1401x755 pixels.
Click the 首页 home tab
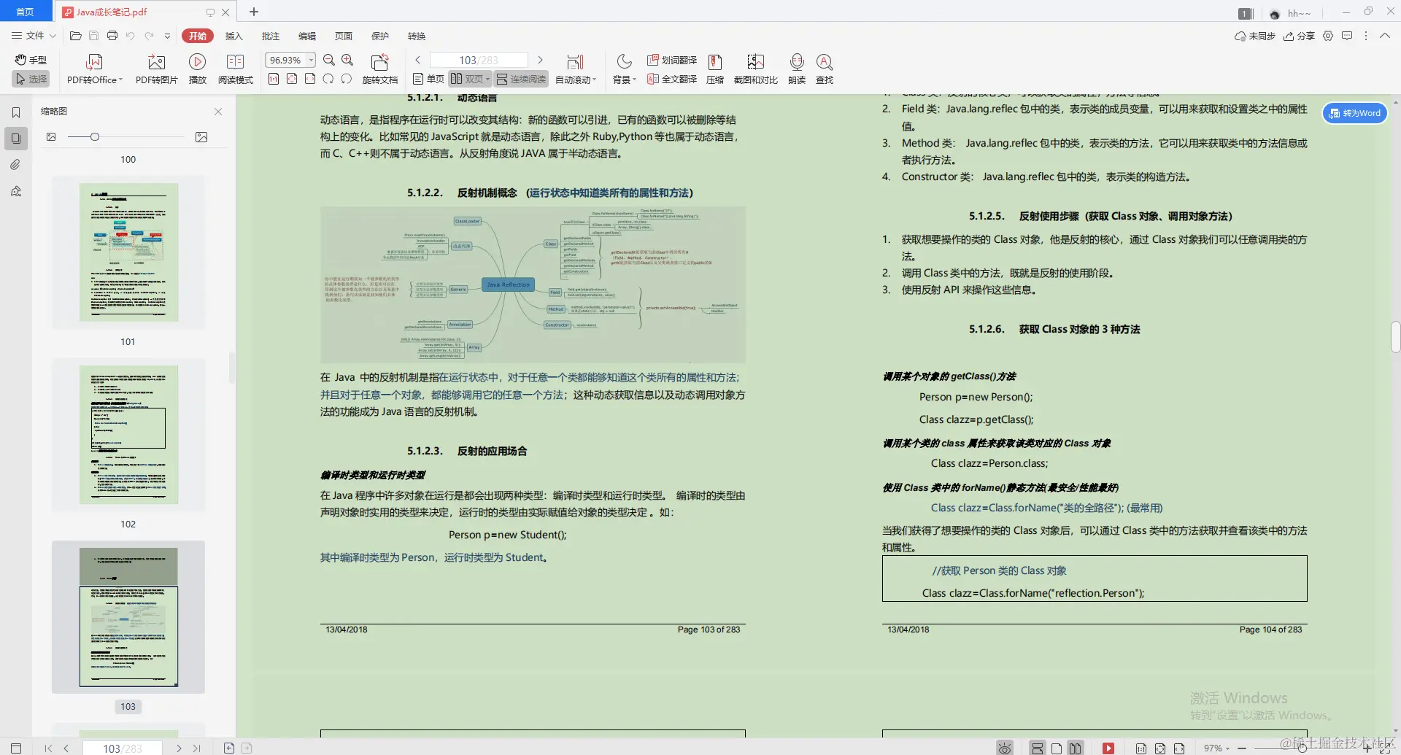click(25, 12)
